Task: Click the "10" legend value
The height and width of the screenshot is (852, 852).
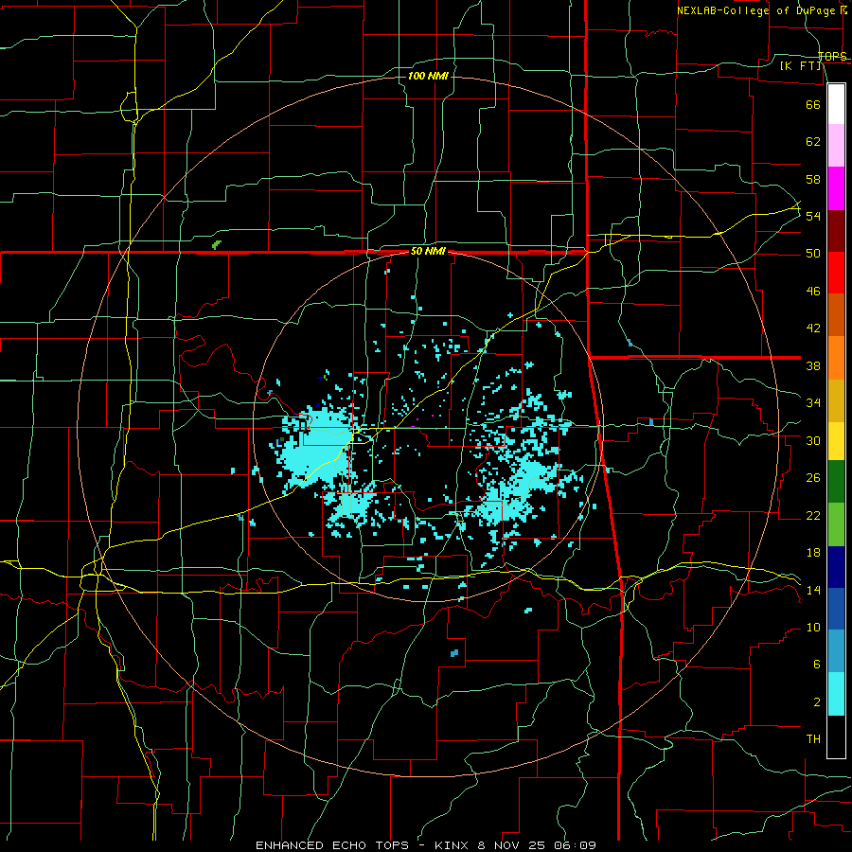Action: click(813, 628)
